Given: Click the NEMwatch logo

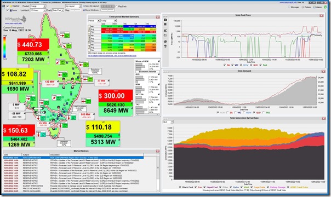Looking at the screenshot, I should pyautogui.click(x=16, y=19).
